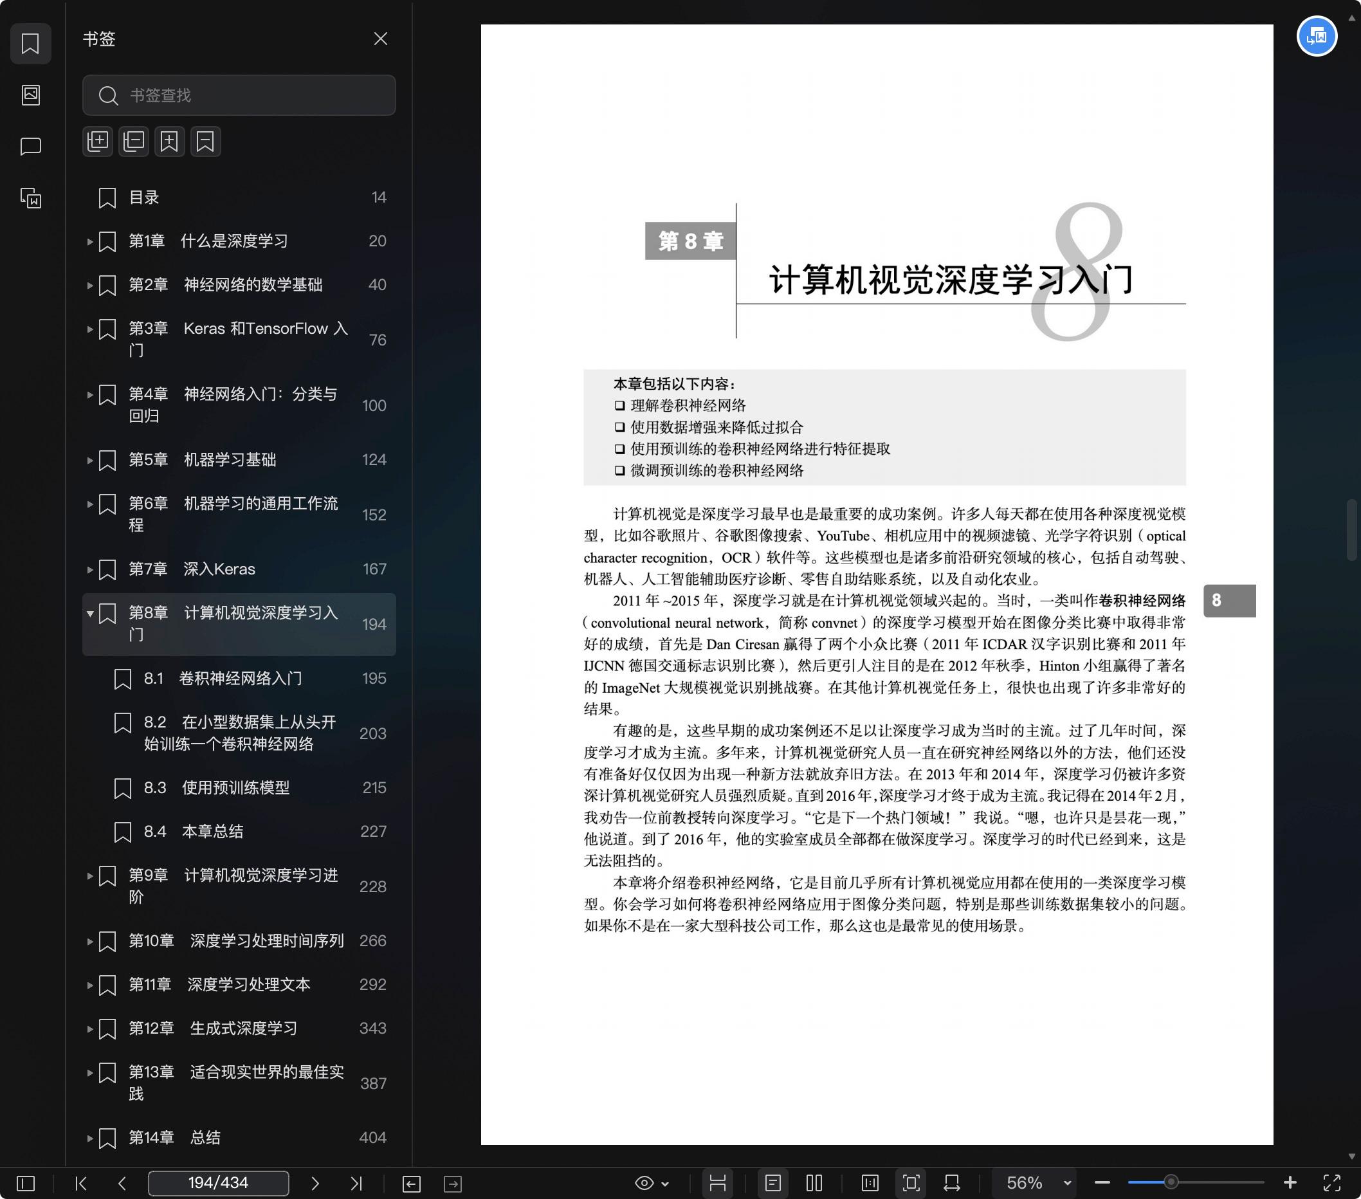Open the convert-to-Word panel icon
The width and height of the screenshot is (1361, 1199).
(x=31, y=197)
